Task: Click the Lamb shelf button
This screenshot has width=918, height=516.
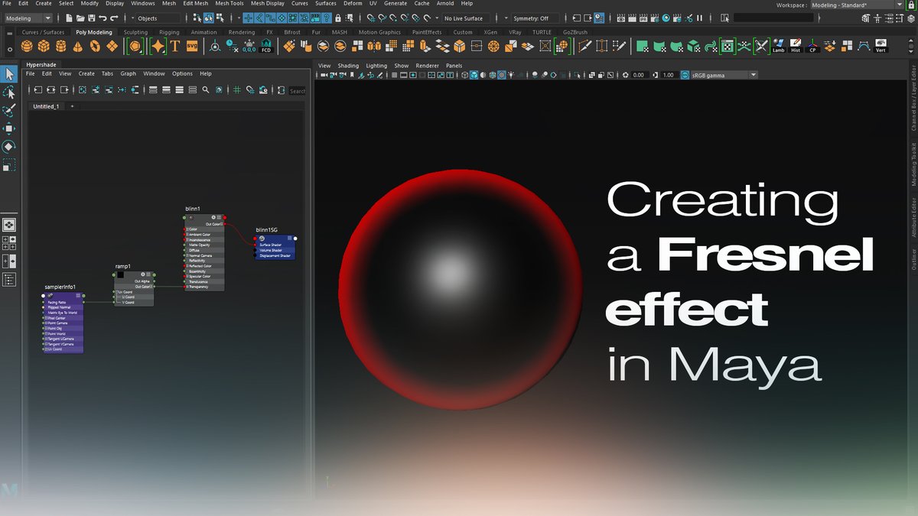Action: pos(779,47)
